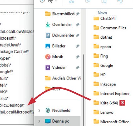Viewport: 133px width, 126px height.
Task: Select the LocalLow\Micros entry in left window
Action: 17,31
